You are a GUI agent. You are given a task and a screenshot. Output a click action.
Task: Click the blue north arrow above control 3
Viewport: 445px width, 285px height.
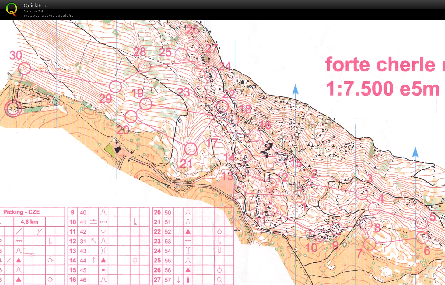point(415,152)
